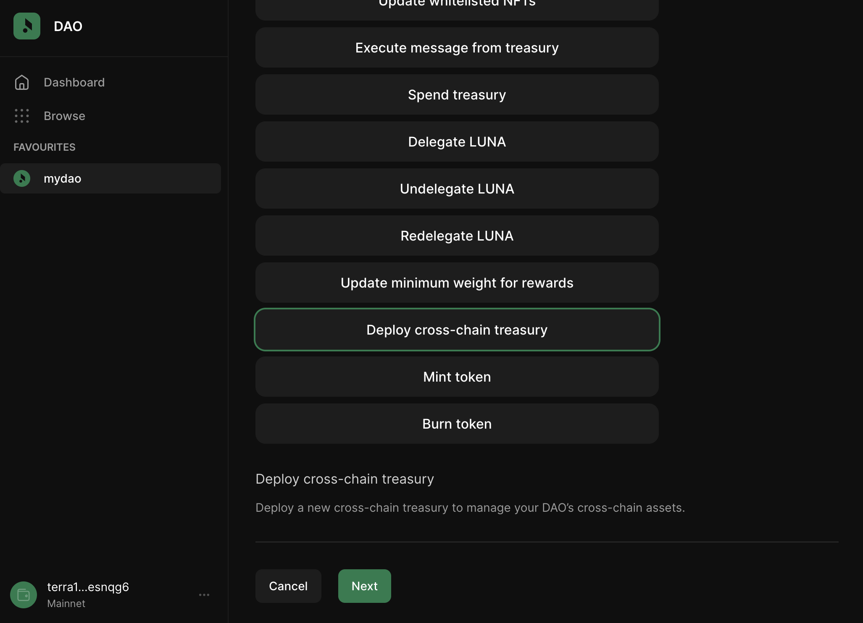
Task: Pick the Undelegate LUNA proposal type
Action: (457, 188)
